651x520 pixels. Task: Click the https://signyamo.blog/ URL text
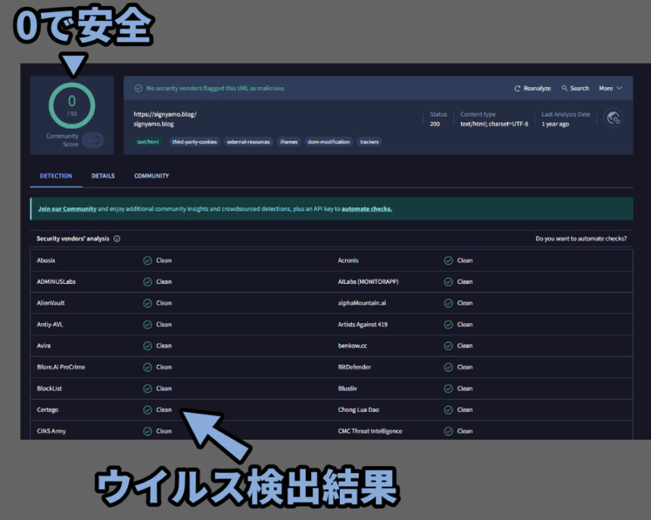(x=165, y=114)
